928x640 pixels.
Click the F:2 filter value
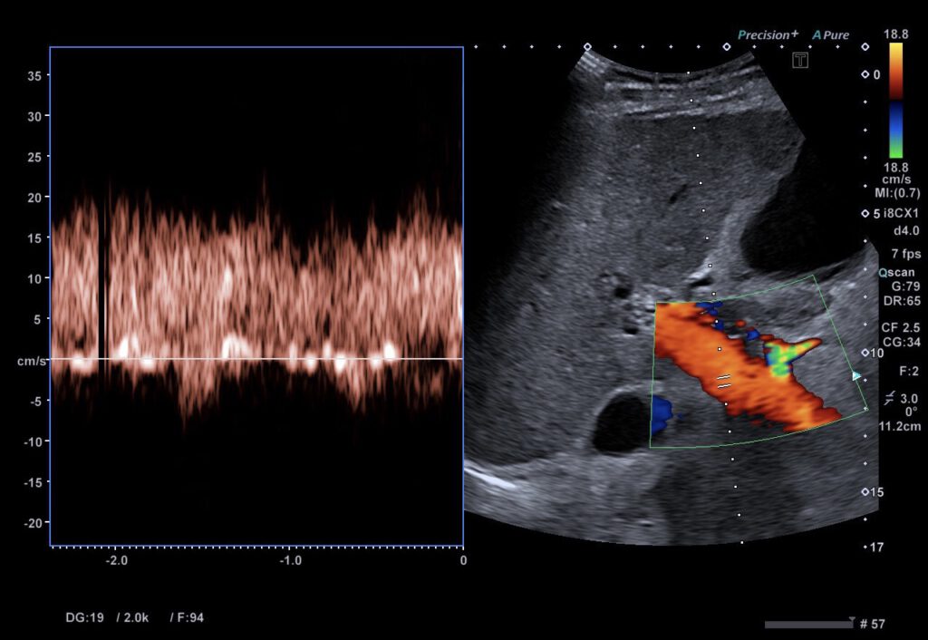(x=908, y=371)
